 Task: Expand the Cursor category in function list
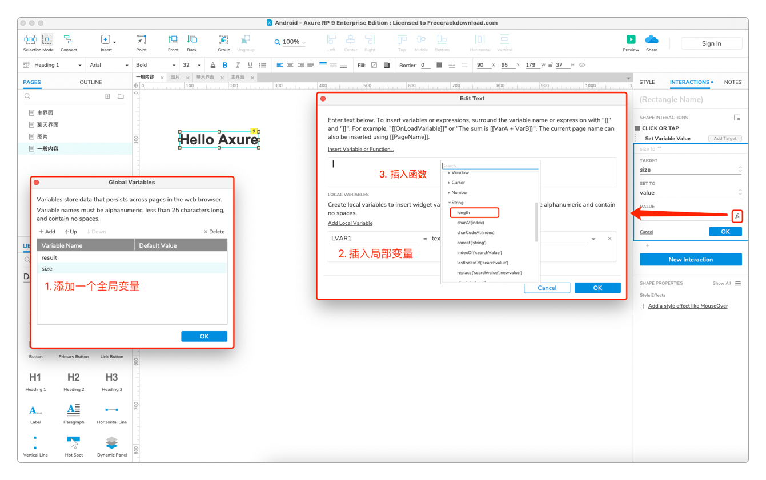[x=449, y=183]
